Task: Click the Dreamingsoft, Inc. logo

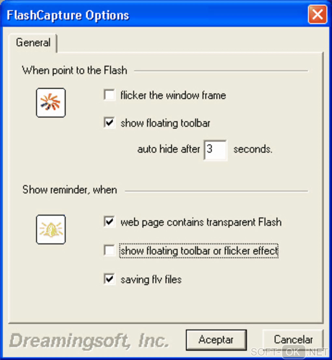Action: (x=89, y=341)
